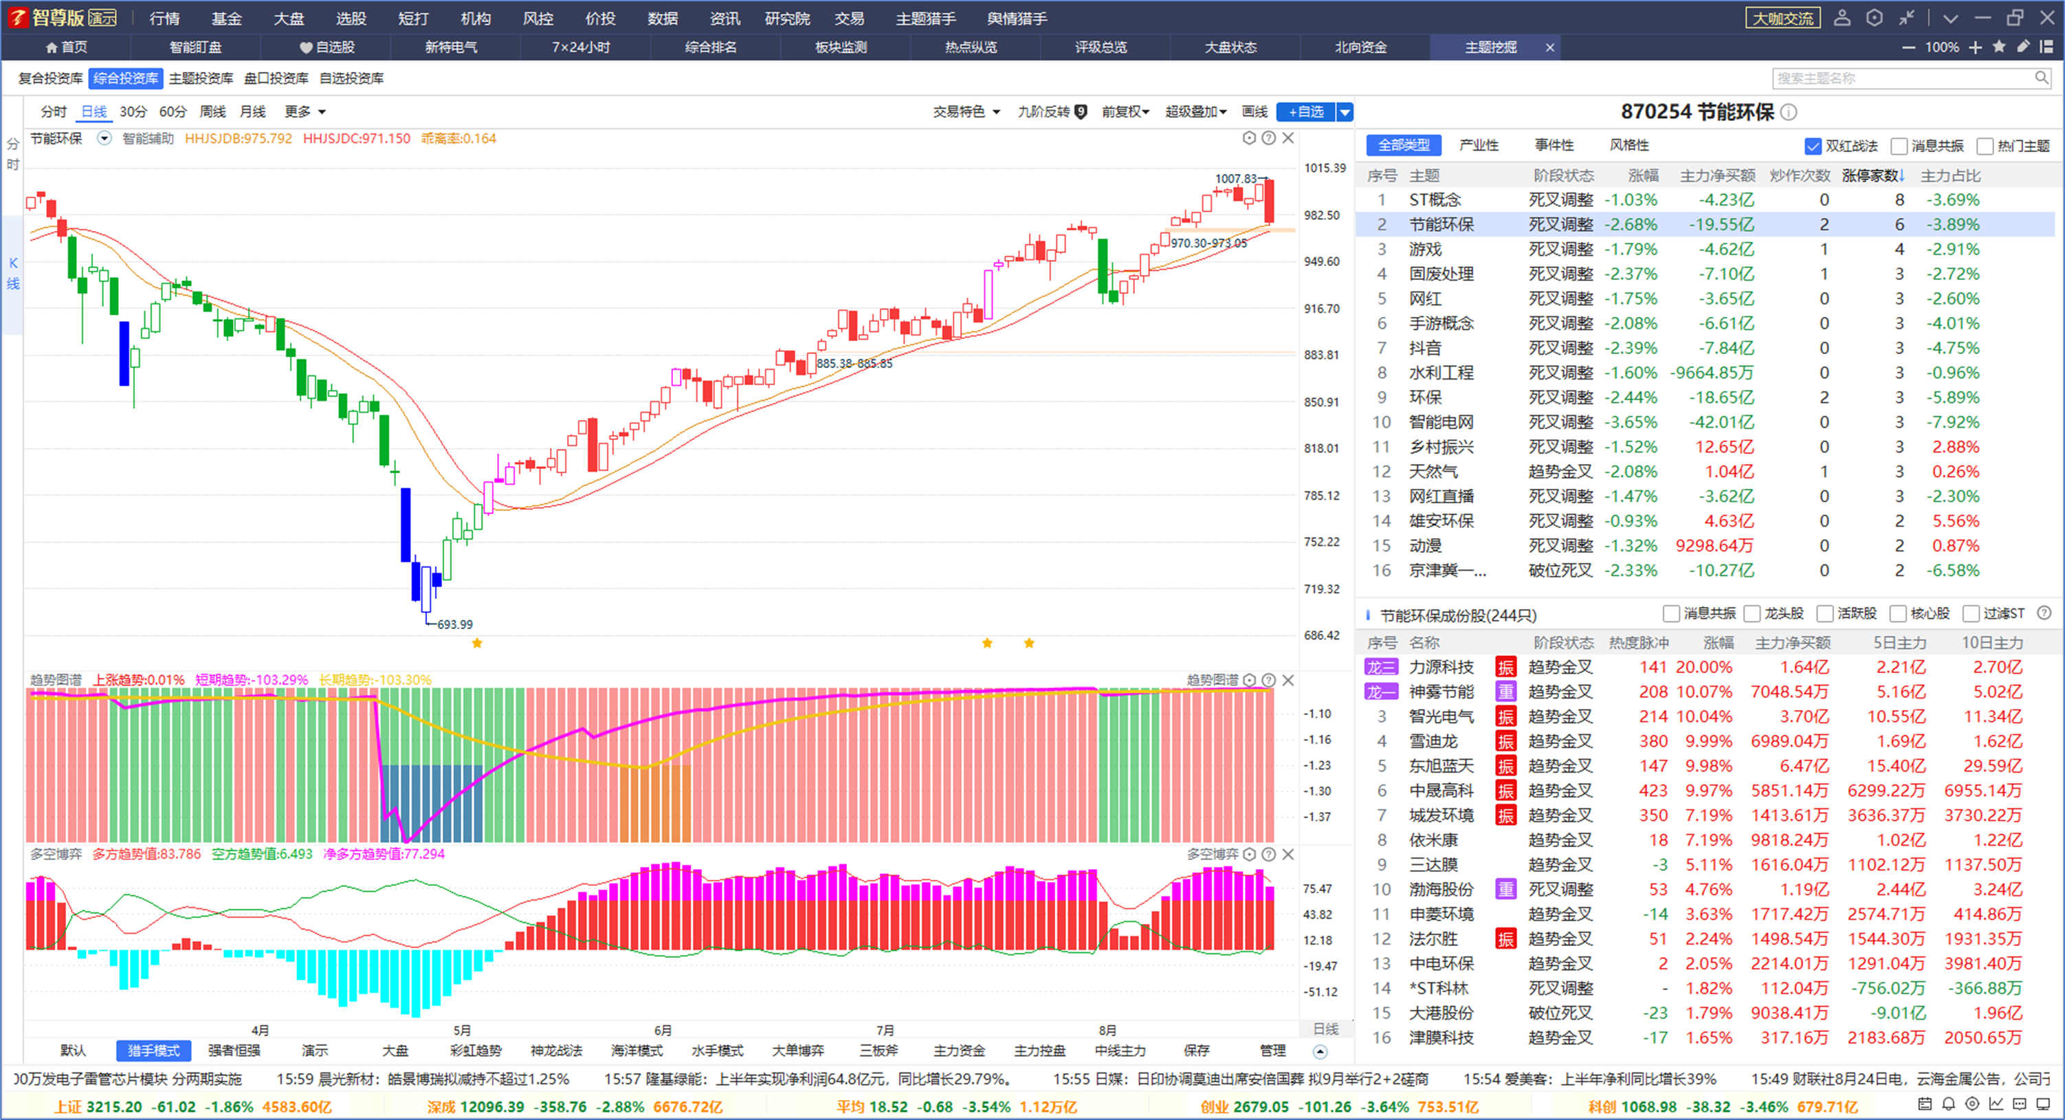Select the 产业性 theme type tab
This screenshot has width=2065, height=1120.
tap(1479, 145)
